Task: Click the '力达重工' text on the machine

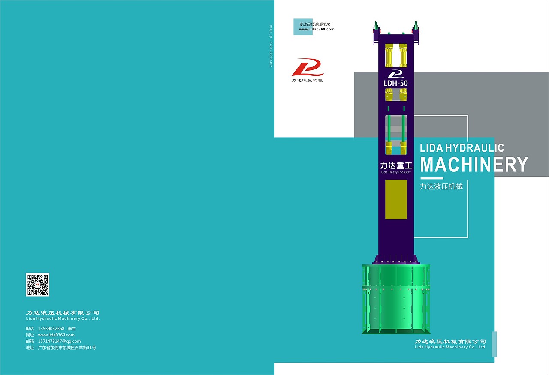Action: (x=396, y=165)
